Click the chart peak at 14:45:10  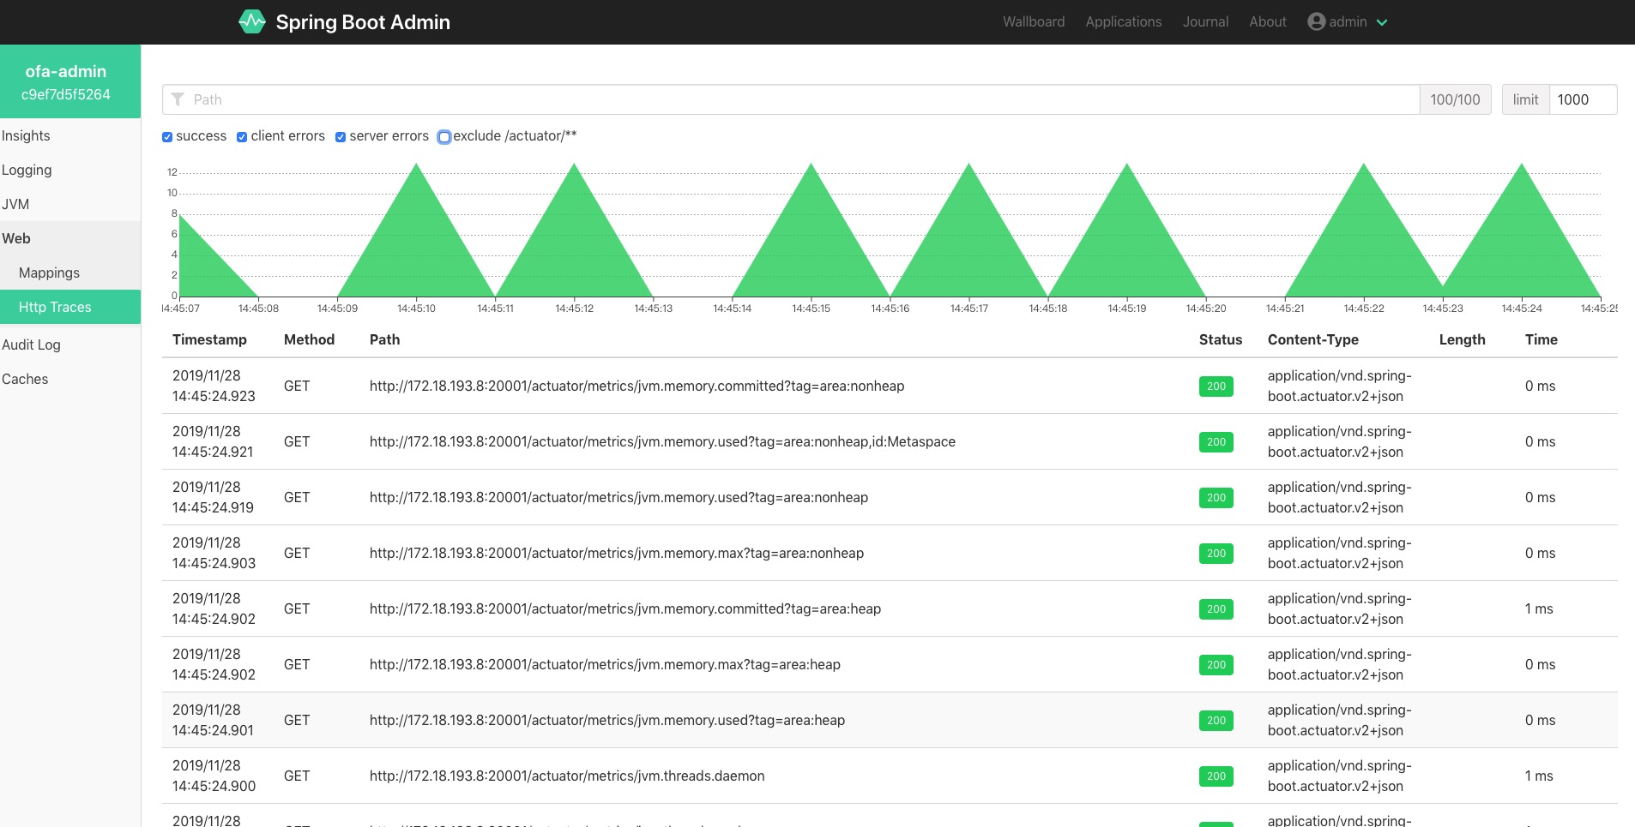417,164
